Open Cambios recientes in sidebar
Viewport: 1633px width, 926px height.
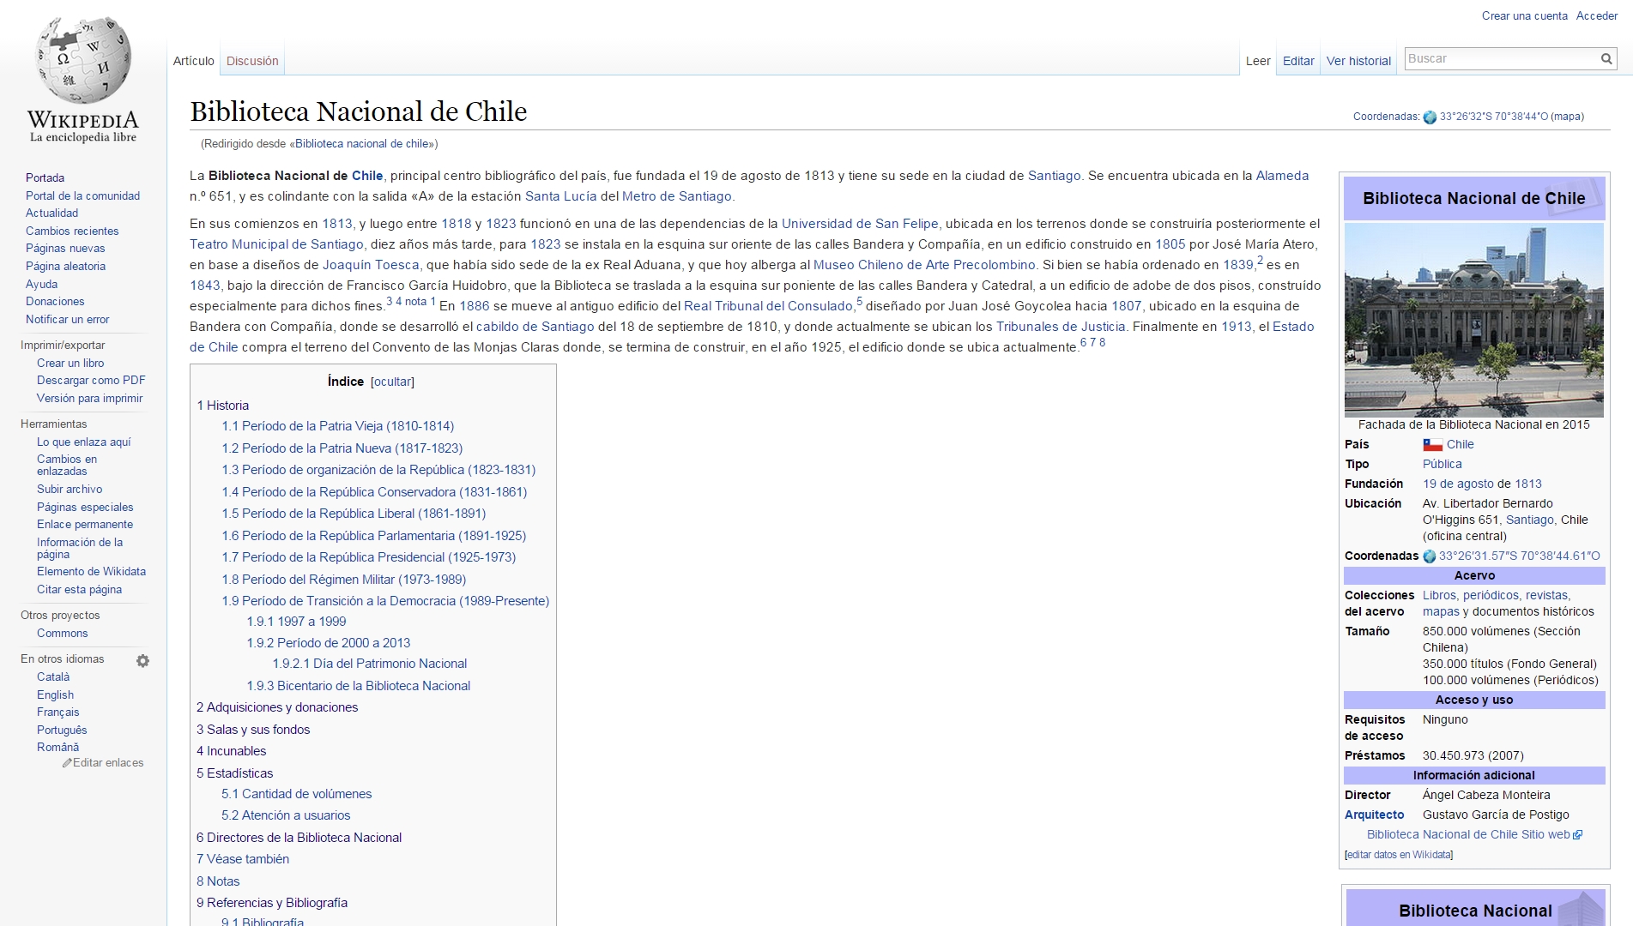coord(72,231)
